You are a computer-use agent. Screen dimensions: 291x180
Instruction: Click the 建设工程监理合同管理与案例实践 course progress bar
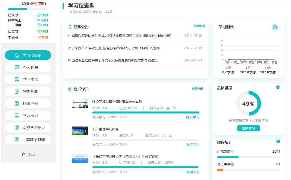(146, 112)
